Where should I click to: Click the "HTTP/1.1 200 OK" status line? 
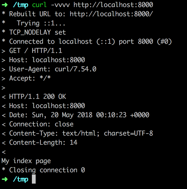click(37, 97)
